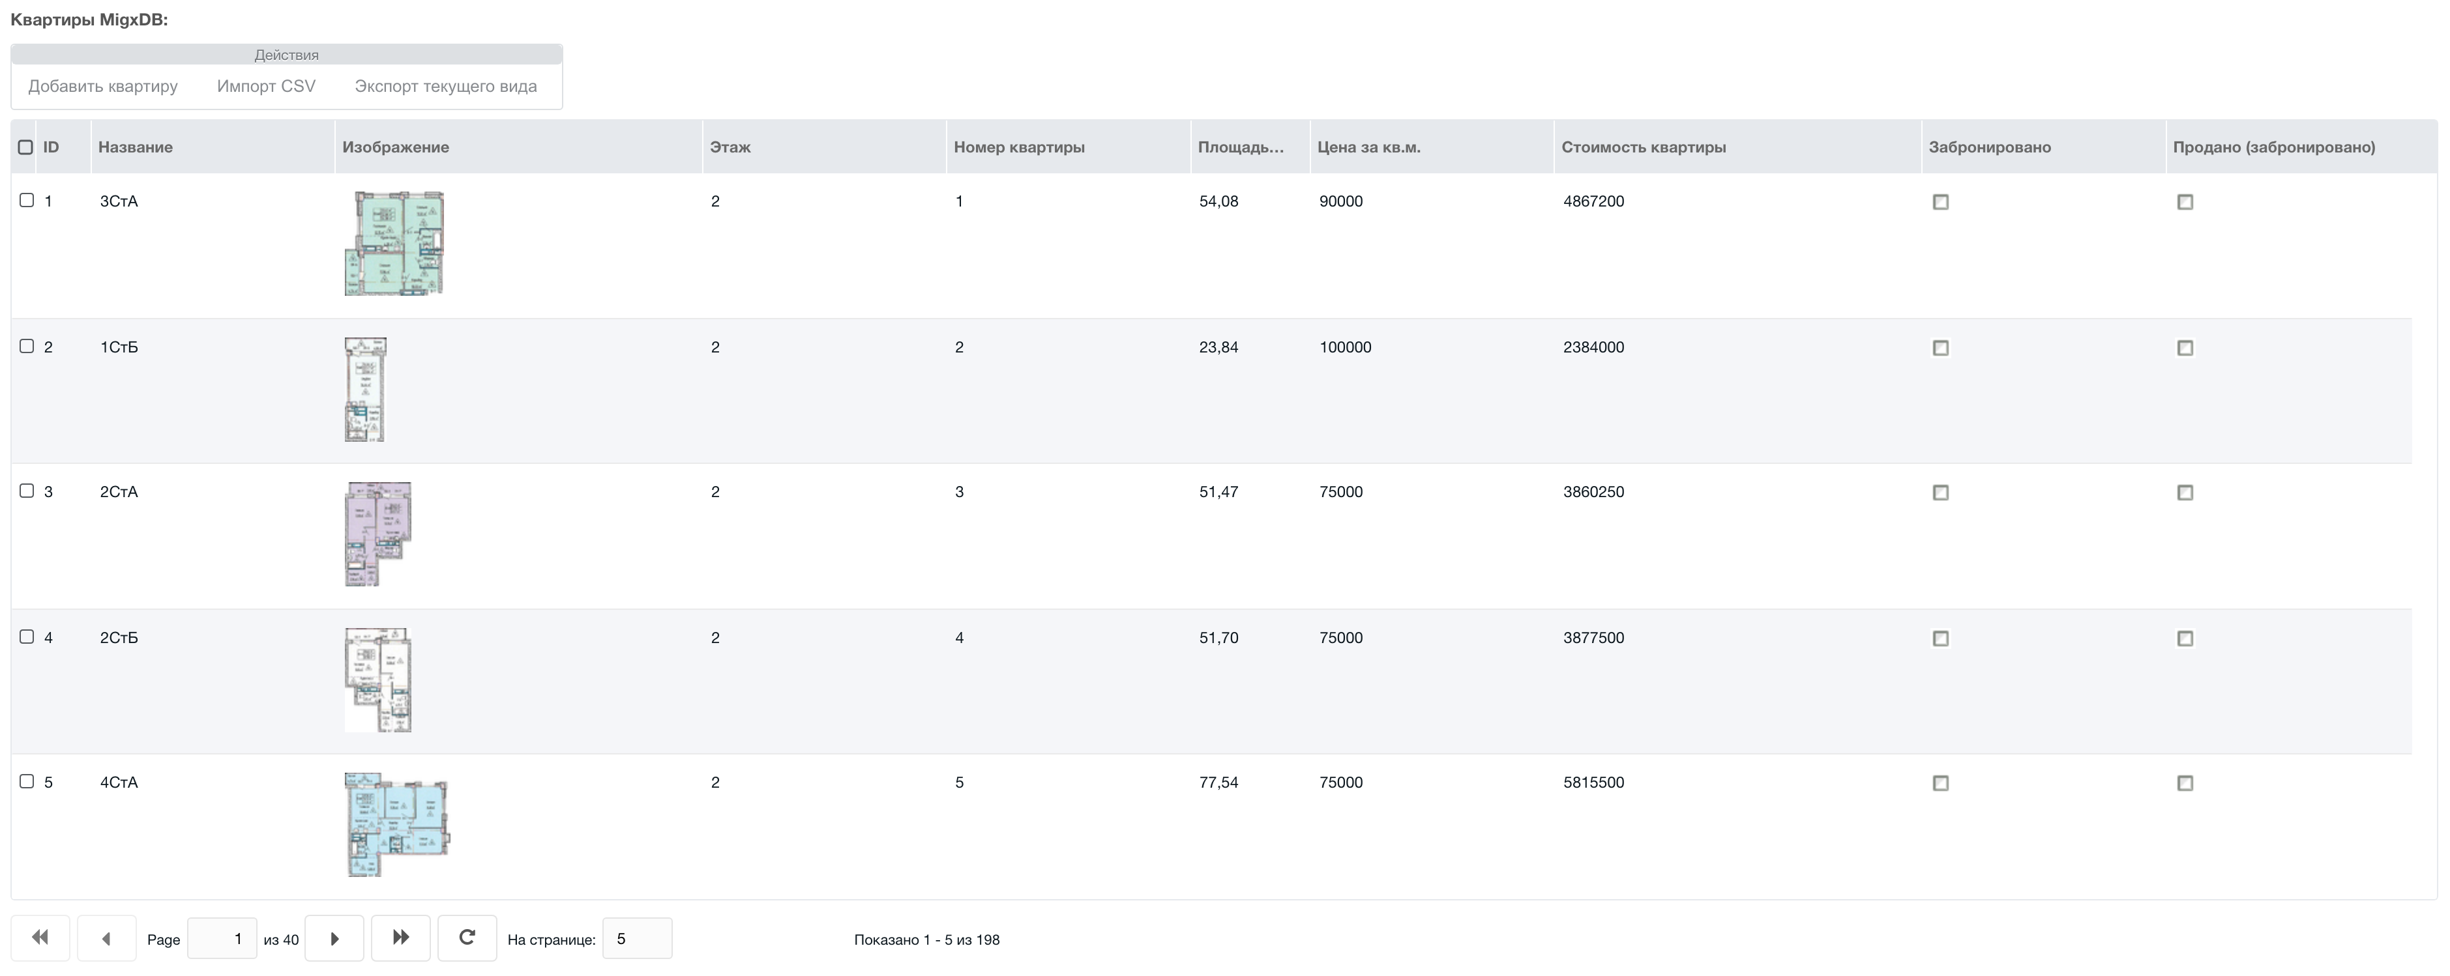The height and width of the screenshot is (976, 2450).
Task: Toggle Забронировано checkbox for 1СтБ
Action: click(x=1941, y=348)
